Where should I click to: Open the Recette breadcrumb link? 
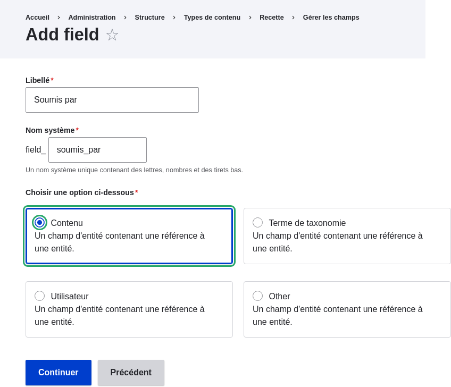[x=272, y=17]
